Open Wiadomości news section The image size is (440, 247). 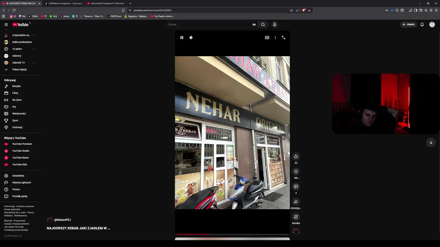pos(20,114)
